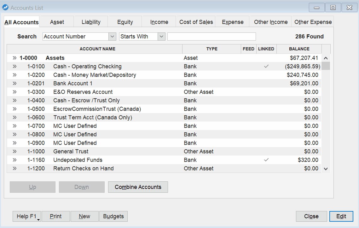Screen dimensions: 359x228
Task: Click inside the search text box
Action: (x=211, y=37)
